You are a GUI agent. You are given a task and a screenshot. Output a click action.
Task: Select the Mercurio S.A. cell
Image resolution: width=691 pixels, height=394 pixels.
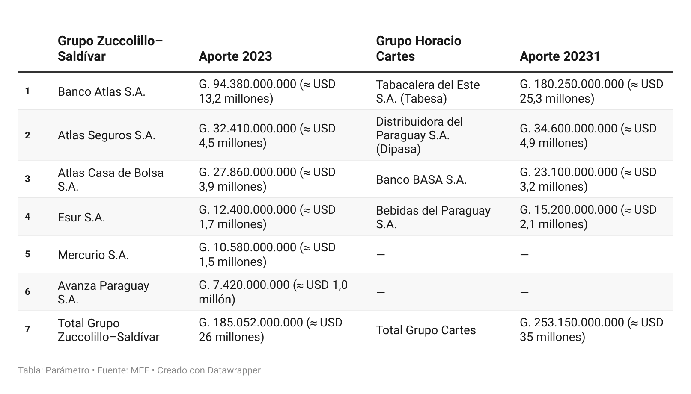pos(93,255)
